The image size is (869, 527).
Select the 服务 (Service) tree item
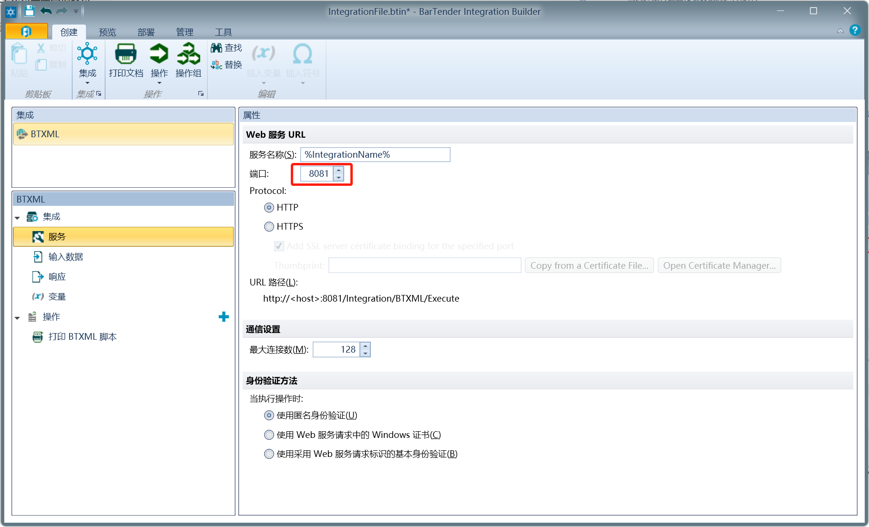coord(123,237)
